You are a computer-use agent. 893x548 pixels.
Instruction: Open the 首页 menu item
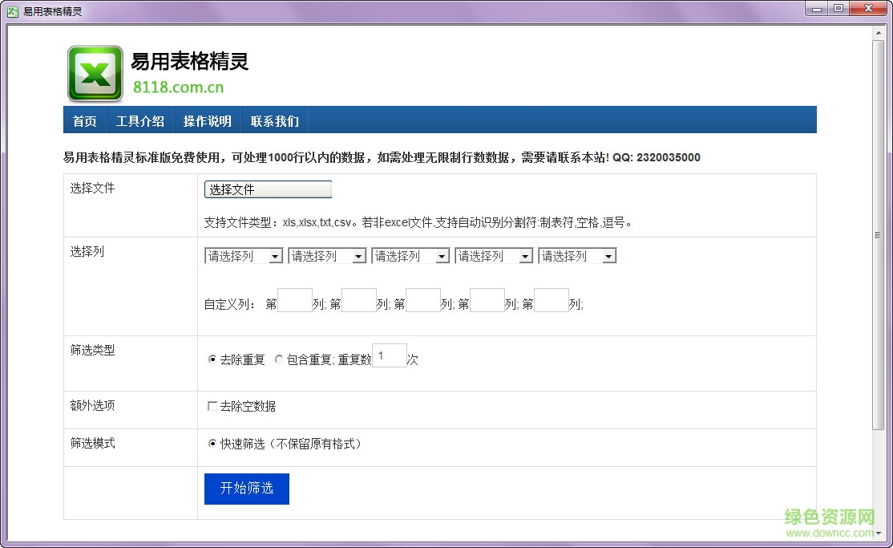pos(84,120)
